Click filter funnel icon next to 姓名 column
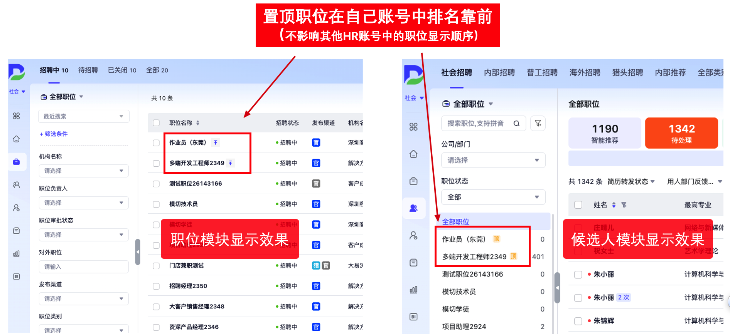 tap(624, 205)
